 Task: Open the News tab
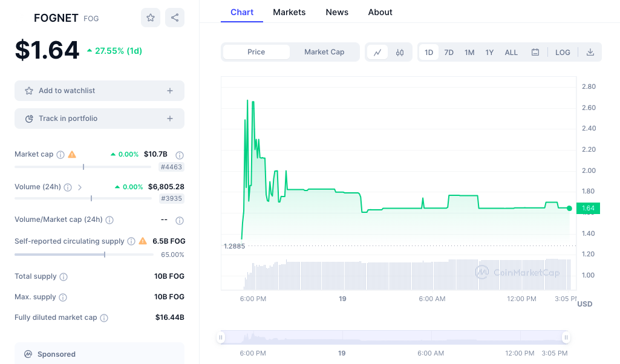337,12
